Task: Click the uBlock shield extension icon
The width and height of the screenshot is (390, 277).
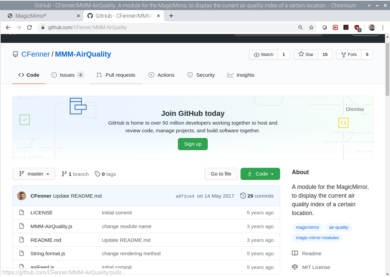Action: tap(357, 27)
